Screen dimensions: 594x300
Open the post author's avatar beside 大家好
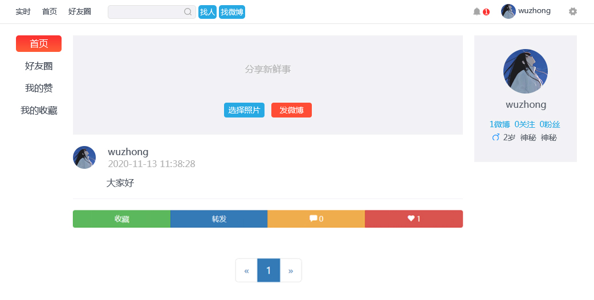coord(84,157)
